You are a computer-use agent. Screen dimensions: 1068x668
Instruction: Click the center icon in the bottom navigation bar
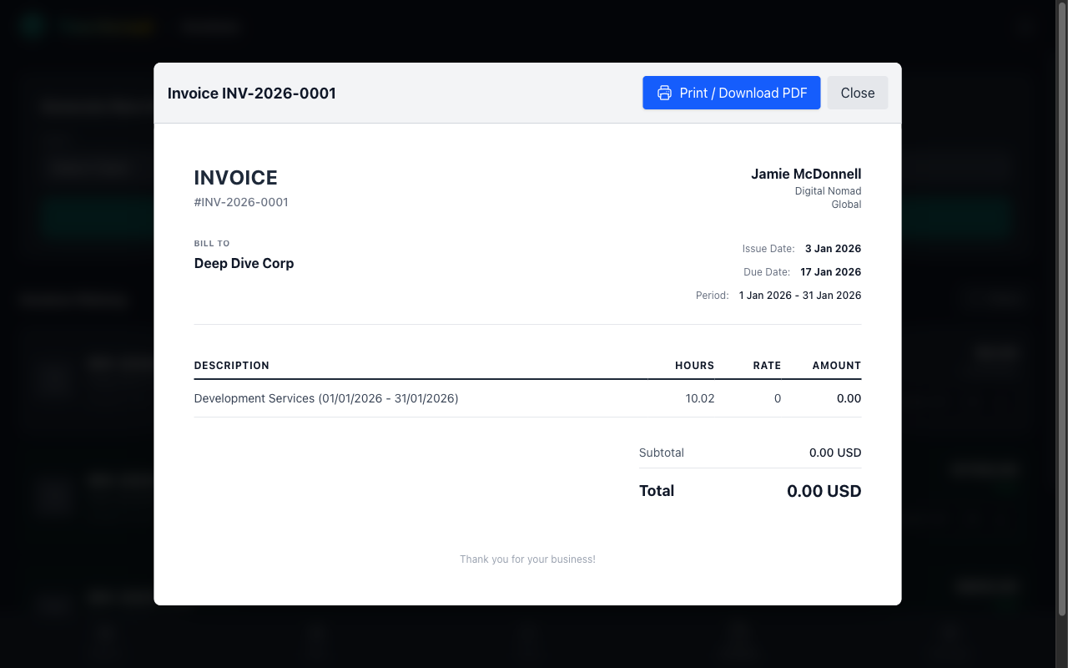point(528,636)
